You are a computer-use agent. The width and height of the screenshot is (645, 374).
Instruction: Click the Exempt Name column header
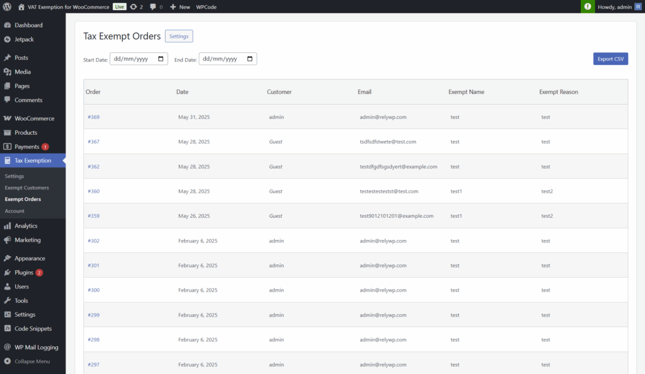466,92
